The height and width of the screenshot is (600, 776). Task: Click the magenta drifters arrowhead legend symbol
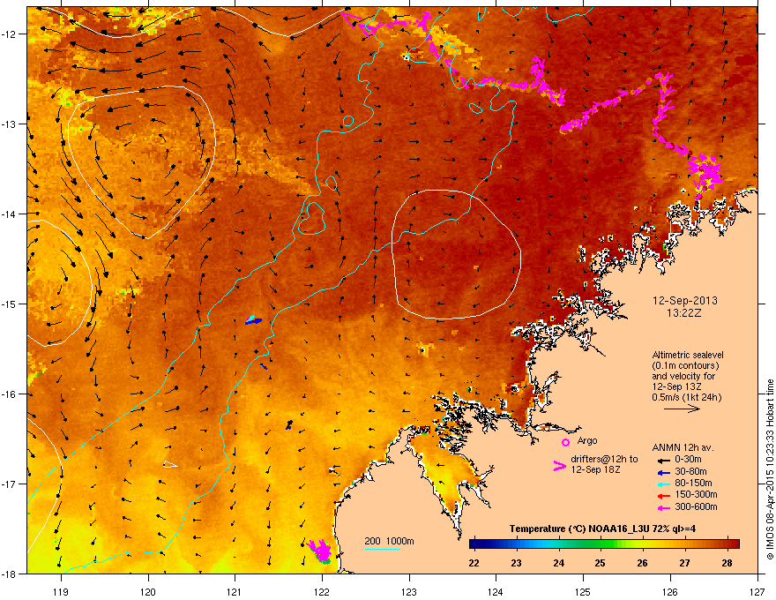coord(560,466)
